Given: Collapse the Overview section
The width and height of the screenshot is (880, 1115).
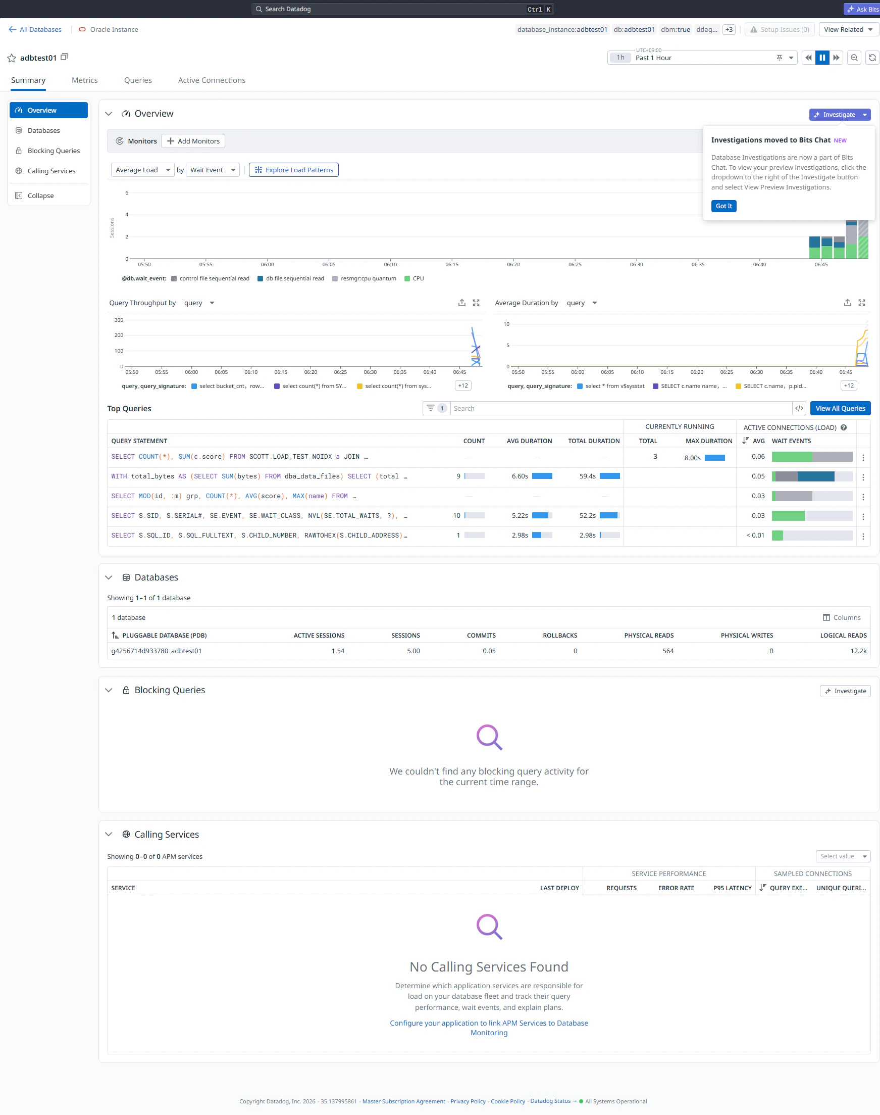Looking at the screenshot, I should click(x=109, y=114).
